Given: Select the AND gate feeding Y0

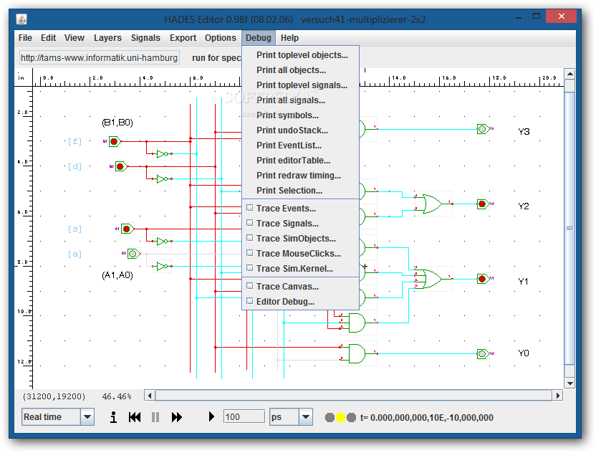Looking at the screenshot, I should click(x=357, y=354).
